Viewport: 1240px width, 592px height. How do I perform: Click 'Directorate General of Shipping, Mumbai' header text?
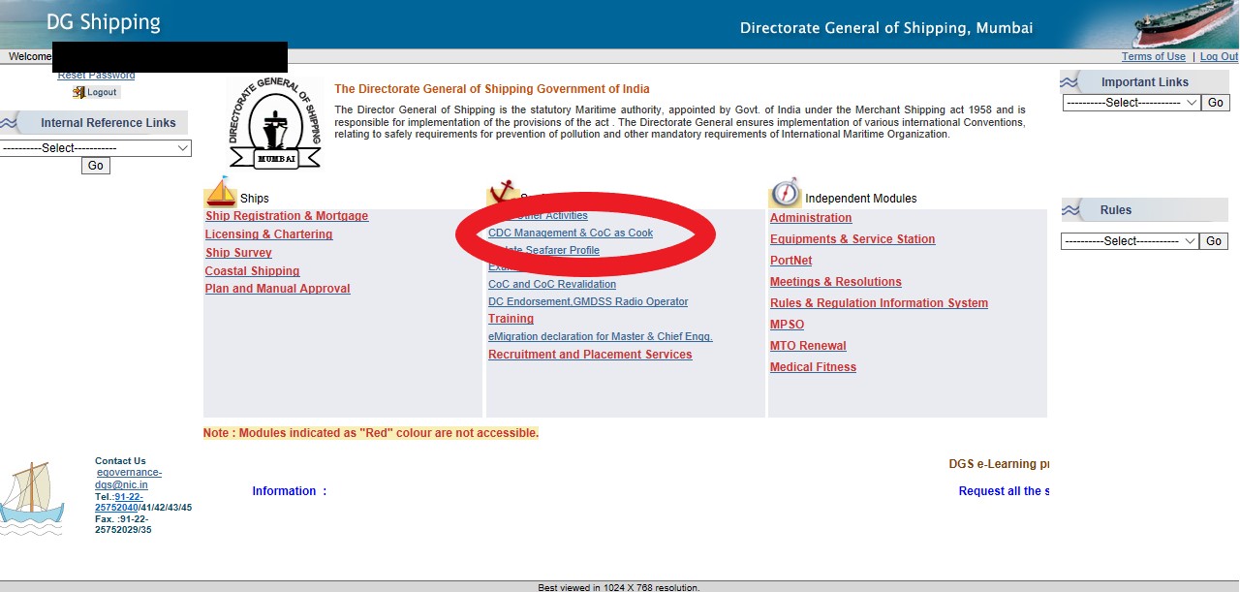[x=886, y=28]
